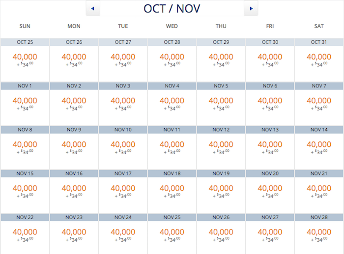Select the Nov 9 award price
344x254 pixels.
point(74,148)
